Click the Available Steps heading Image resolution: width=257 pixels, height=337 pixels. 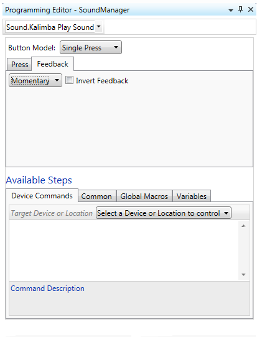click(39, 180)
